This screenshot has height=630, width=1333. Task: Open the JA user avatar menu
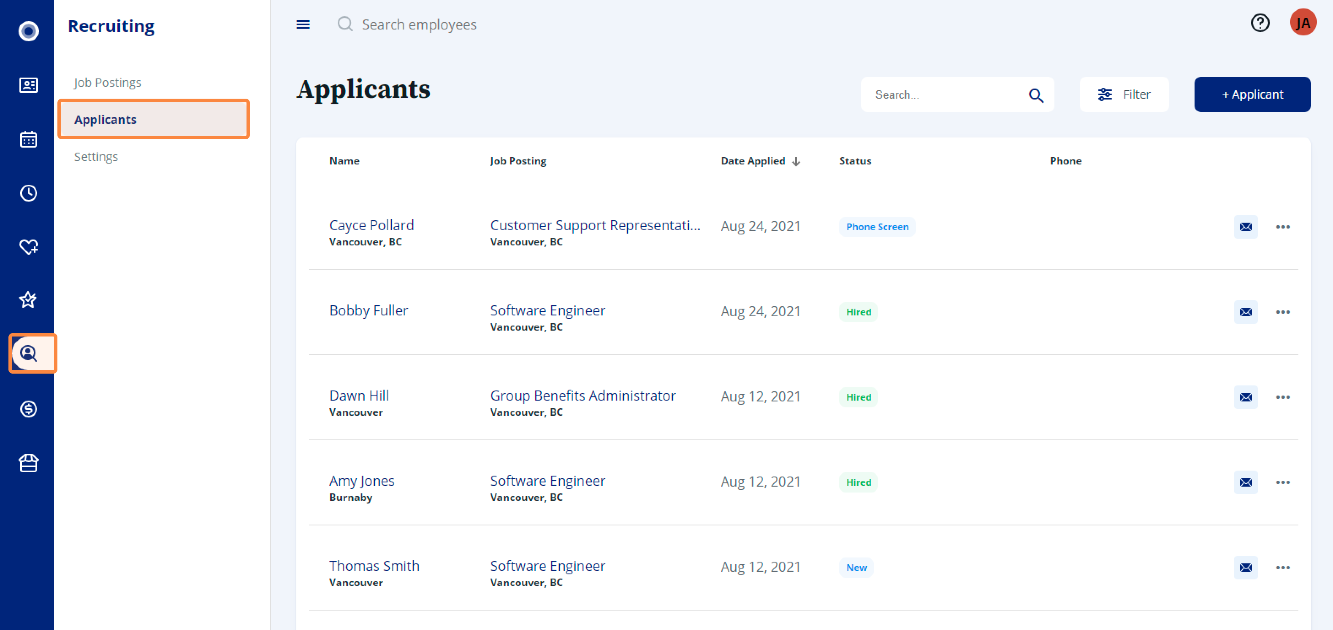(1303, 23)
